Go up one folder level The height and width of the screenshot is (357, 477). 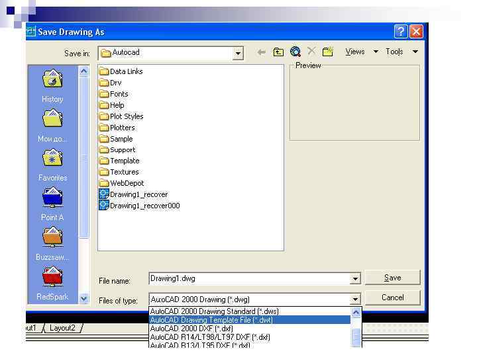click(278, 52)
